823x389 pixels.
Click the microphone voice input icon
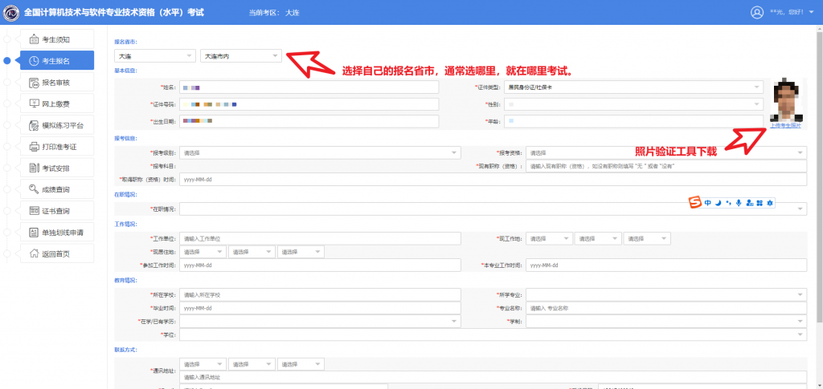click(739, 203)
